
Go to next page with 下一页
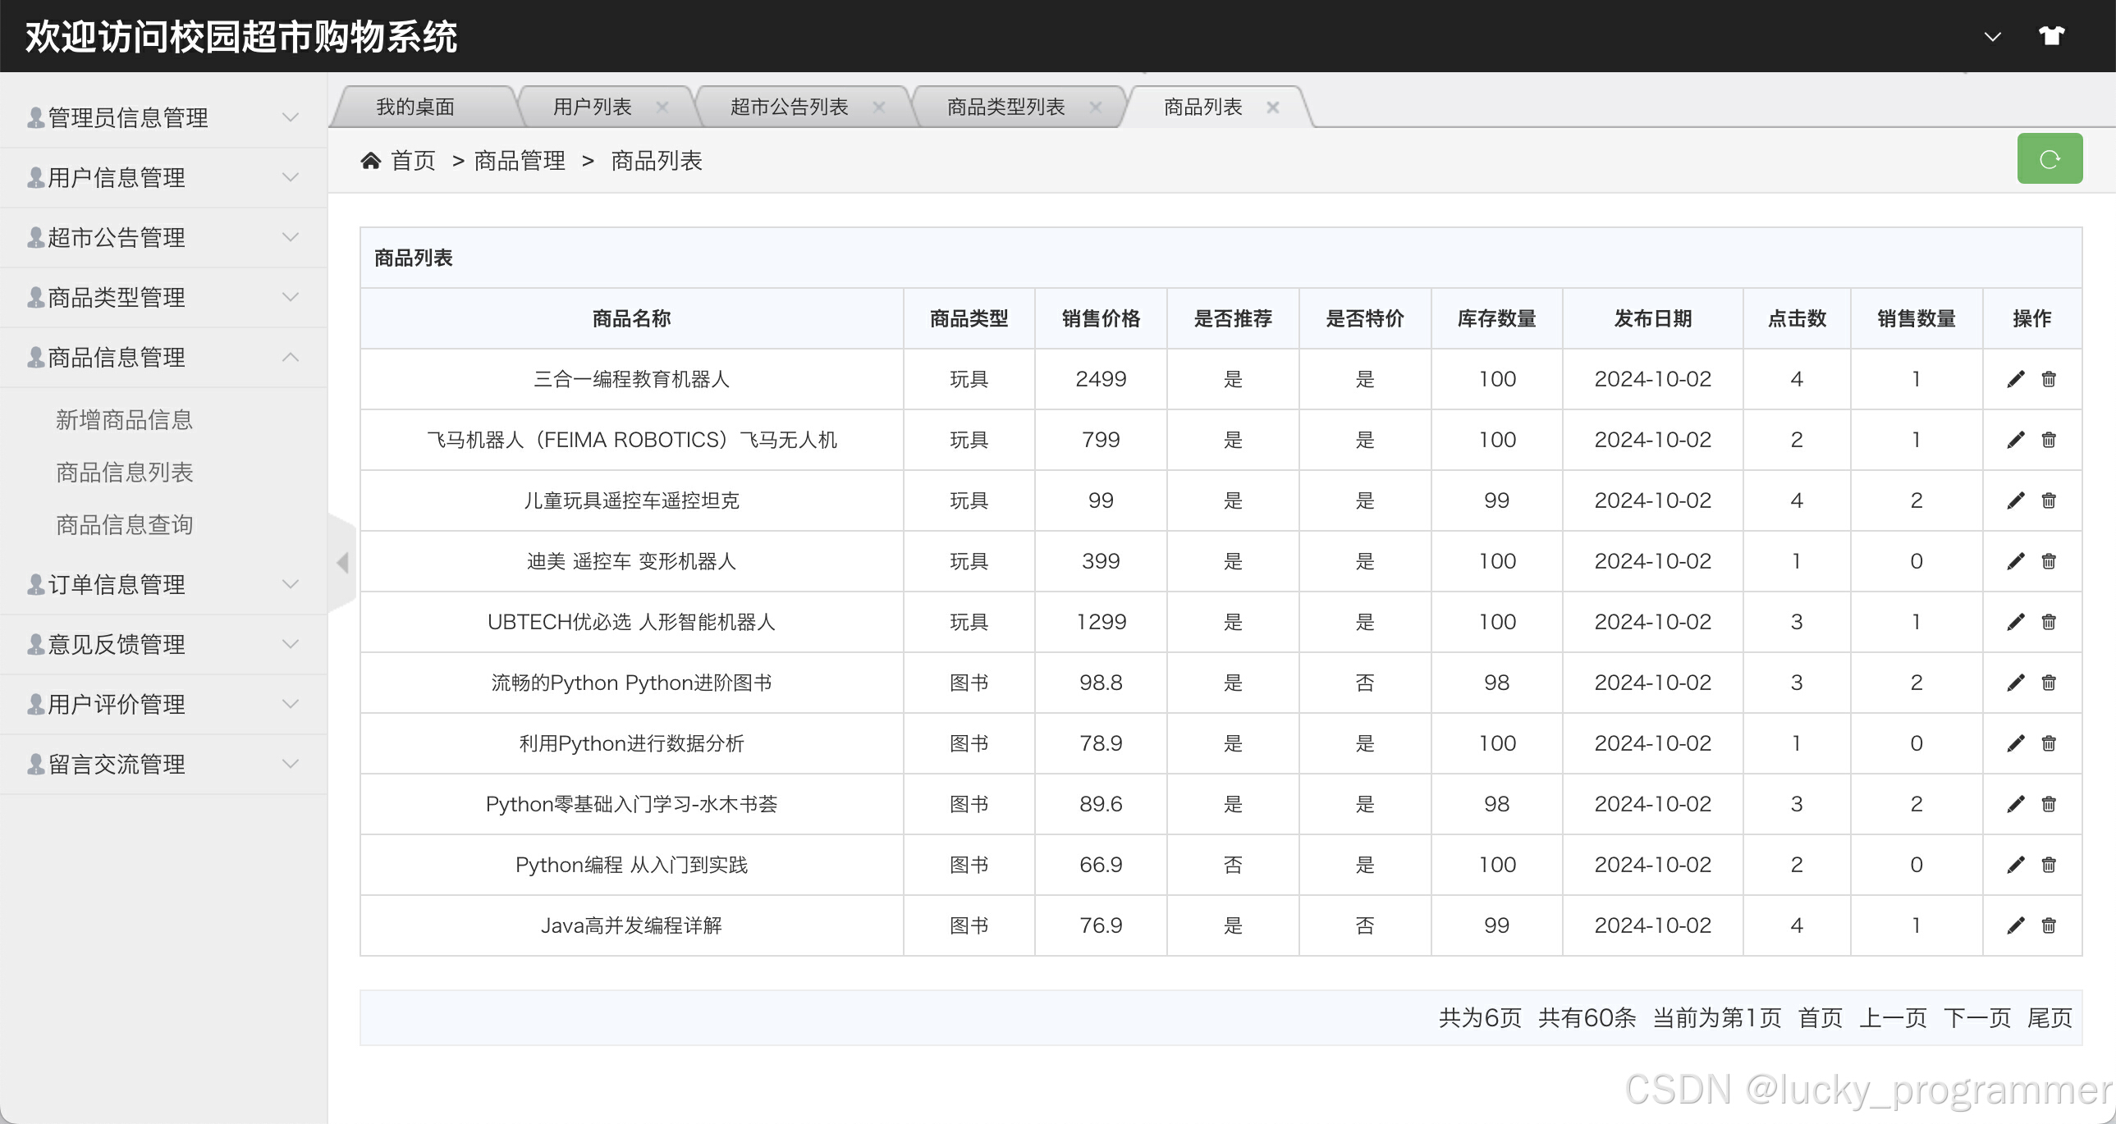click(1976, 1018)
